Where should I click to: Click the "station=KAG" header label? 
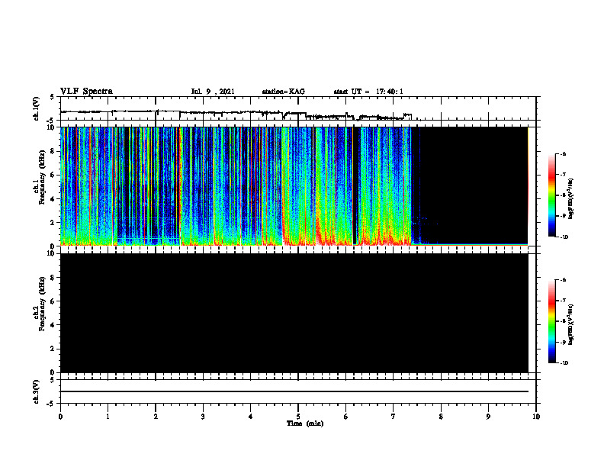(284, 92)
